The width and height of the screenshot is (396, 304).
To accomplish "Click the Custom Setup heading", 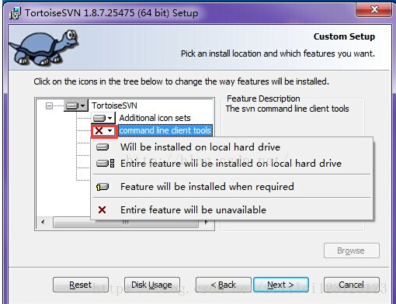I will (344, 36).
